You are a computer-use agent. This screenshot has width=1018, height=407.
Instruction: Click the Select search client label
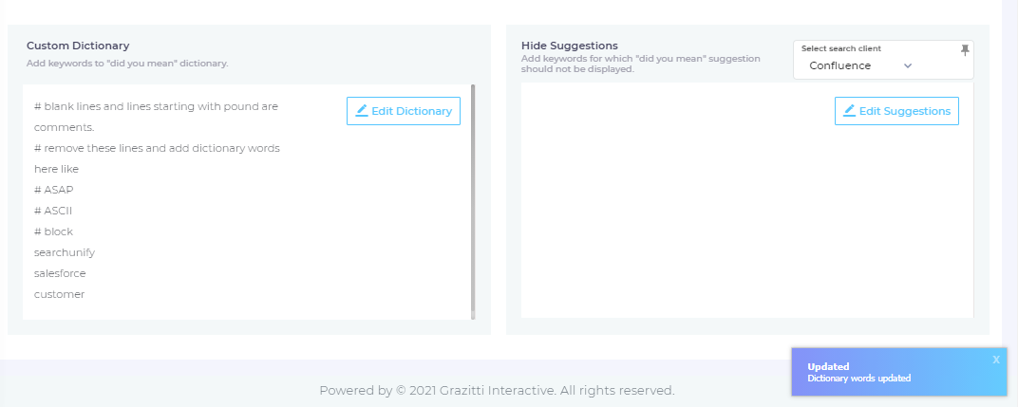coord(840,48)
